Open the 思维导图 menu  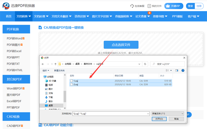tap(160, 16)
